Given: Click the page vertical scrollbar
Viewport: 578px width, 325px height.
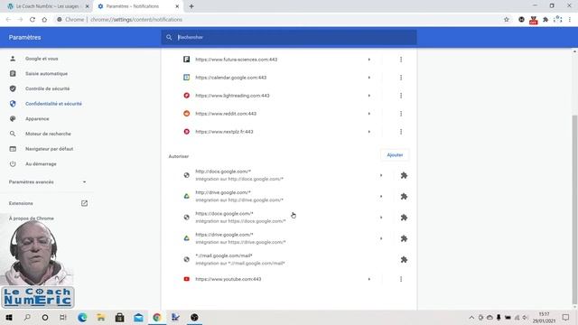Looking at the screenshot, I should (574, 209).
